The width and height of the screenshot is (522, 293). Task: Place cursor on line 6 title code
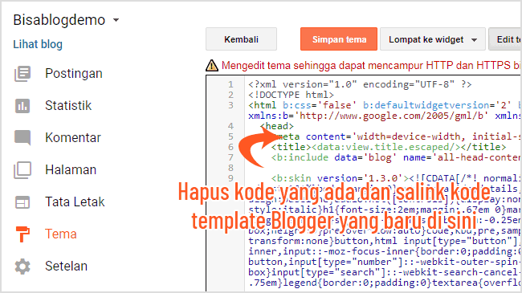(x=389, y=147)
